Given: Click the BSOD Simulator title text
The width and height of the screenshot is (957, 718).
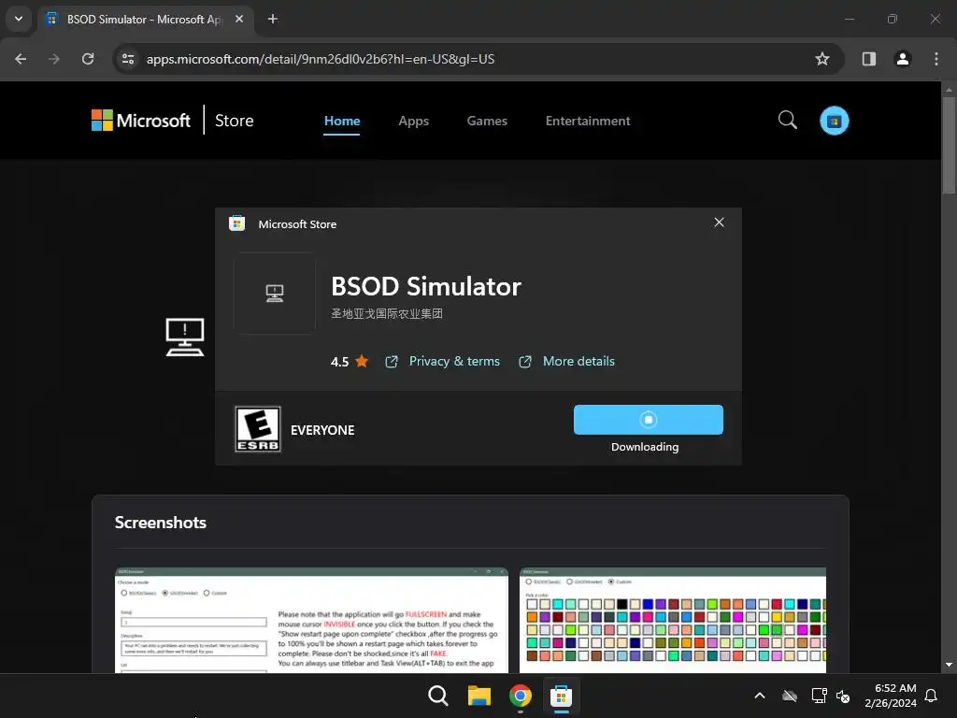Looking at the screenshot, I should click(x=426, y=286).
